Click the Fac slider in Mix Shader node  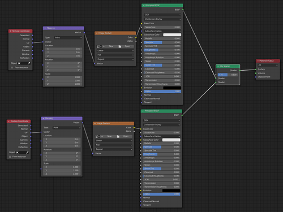(x=228, y=75)
